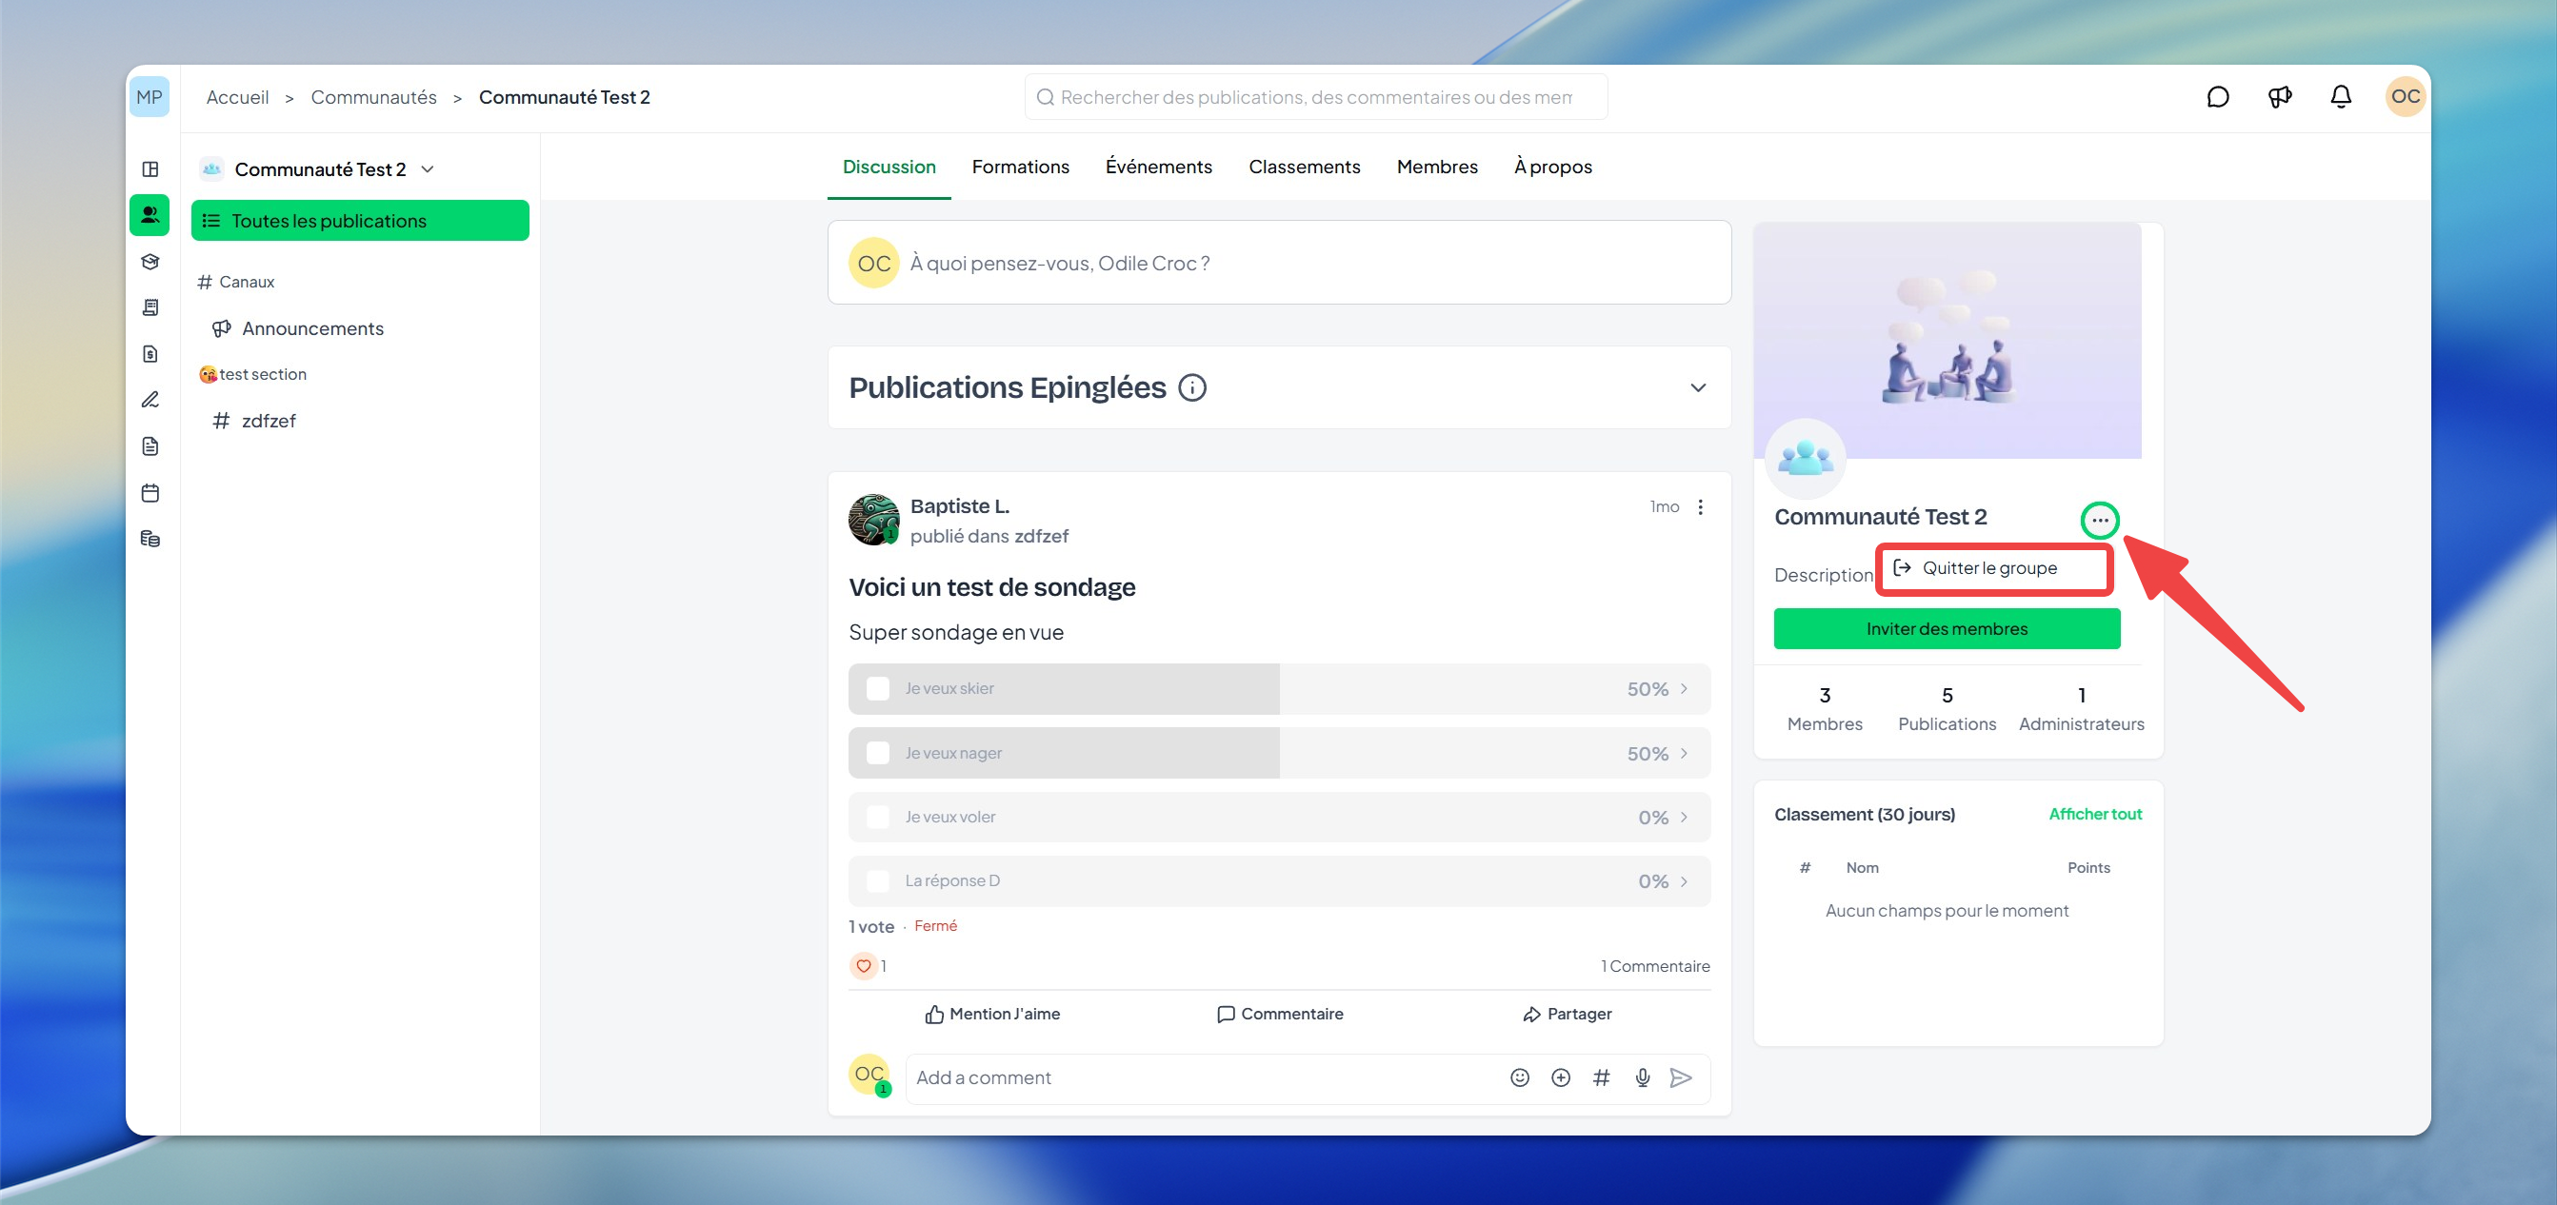Click the '3 Membres' stat
Viewport: 2557px width, 1205px height.
pyautogui.click(x=1825, y=709)
